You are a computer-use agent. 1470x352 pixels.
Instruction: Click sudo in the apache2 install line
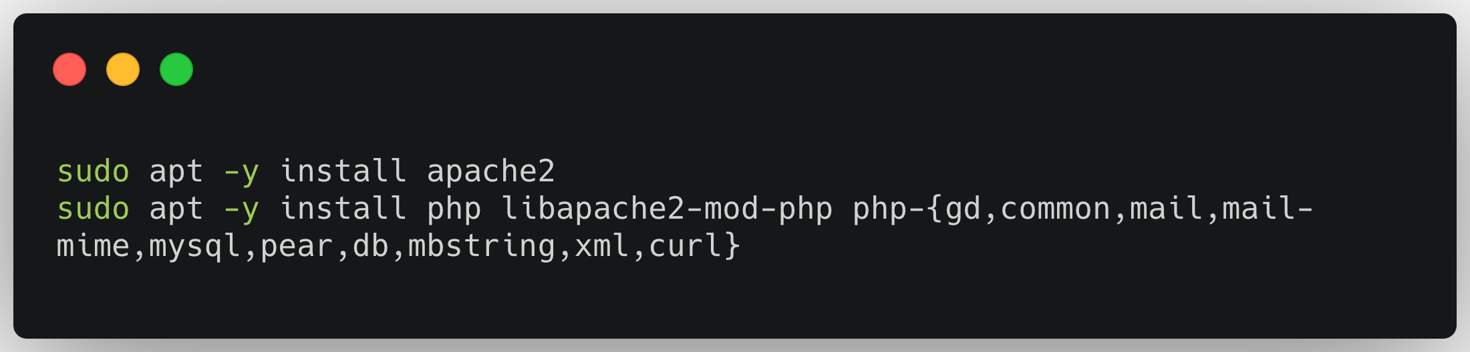pos(93,172)
